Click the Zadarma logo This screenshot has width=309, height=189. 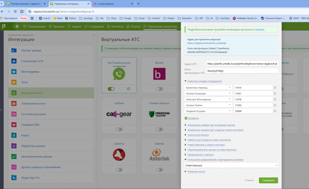[x=119, y=154]
